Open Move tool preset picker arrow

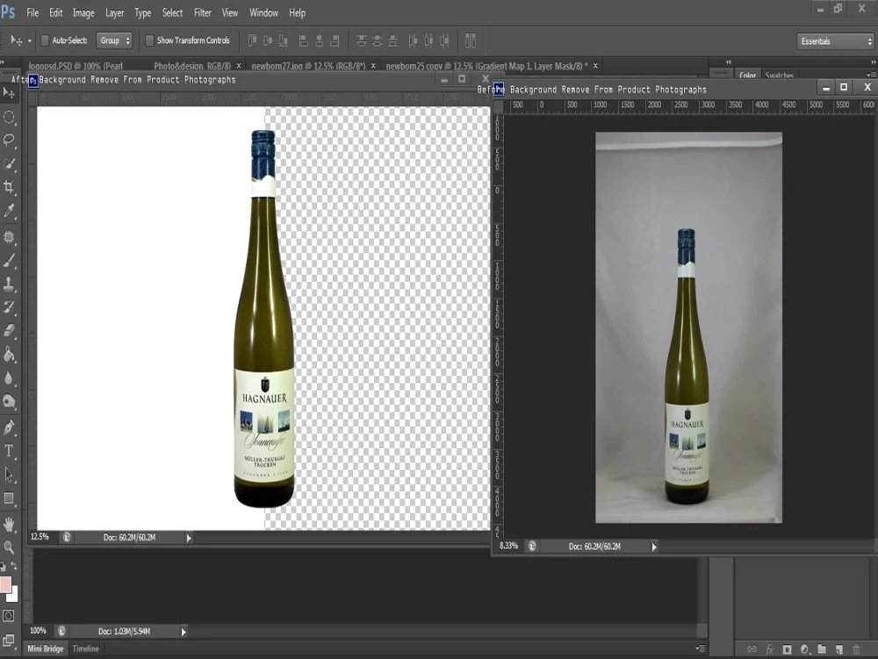pos(30,41)
